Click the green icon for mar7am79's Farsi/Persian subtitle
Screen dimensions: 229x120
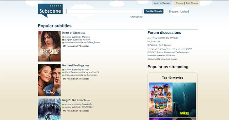point(63,73)
